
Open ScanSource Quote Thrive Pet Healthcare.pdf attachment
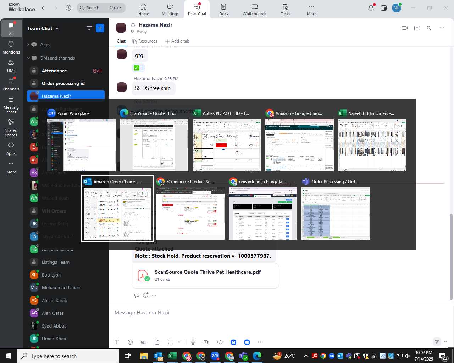tap(205, 275)
